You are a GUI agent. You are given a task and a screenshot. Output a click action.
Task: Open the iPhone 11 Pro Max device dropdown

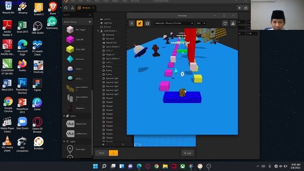pyautogui.click(x=174, y=23)
